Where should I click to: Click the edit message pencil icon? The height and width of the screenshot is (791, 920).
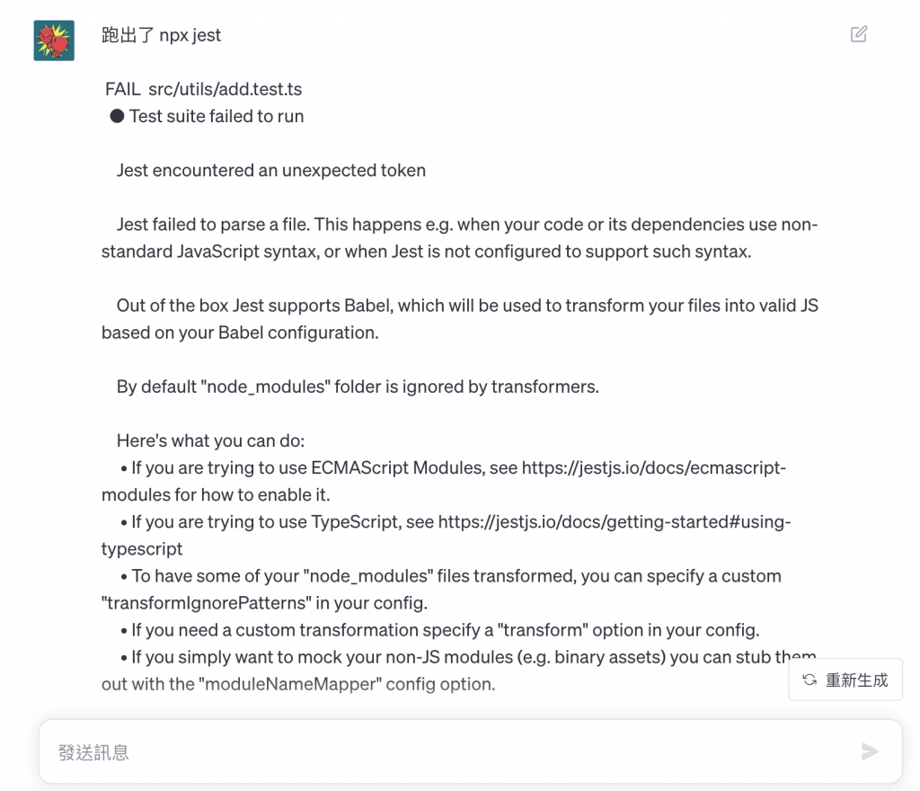point(858,34)
